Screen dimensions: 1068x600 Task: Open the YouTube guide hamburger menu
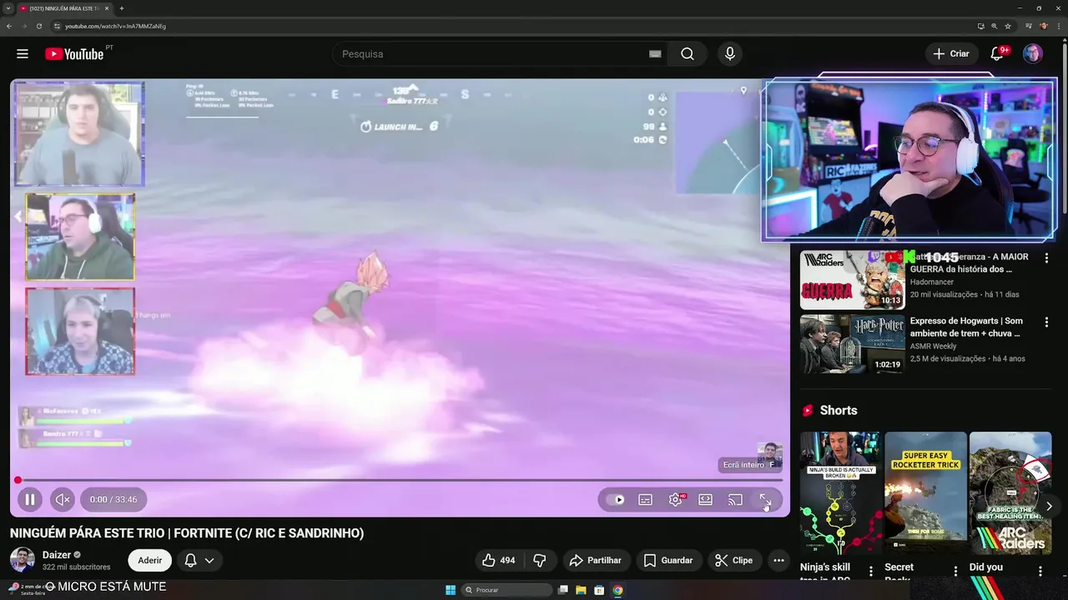pos(23,54)
